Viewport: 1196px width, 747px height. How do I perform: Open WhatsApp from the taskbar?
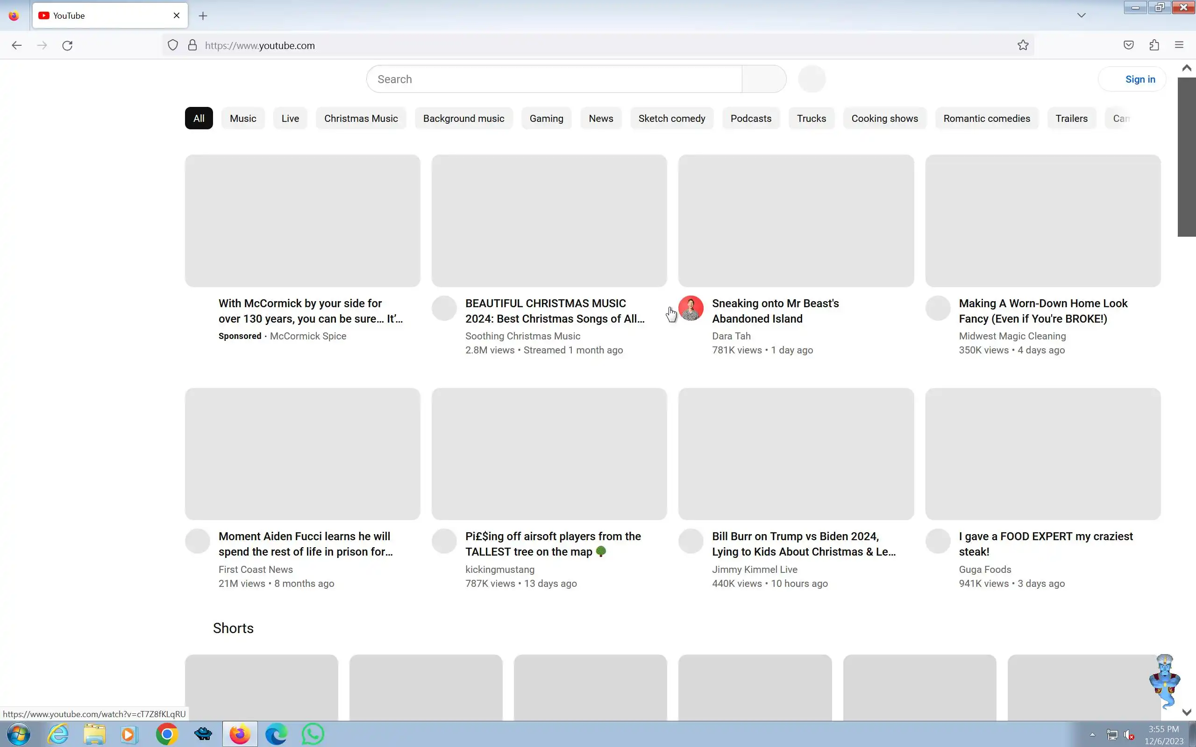313,734
